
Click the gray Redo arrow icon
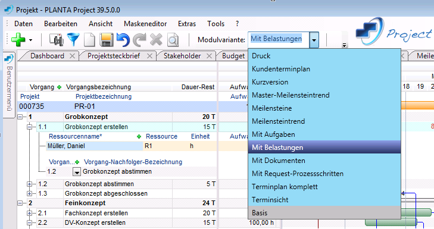[139, 40]
